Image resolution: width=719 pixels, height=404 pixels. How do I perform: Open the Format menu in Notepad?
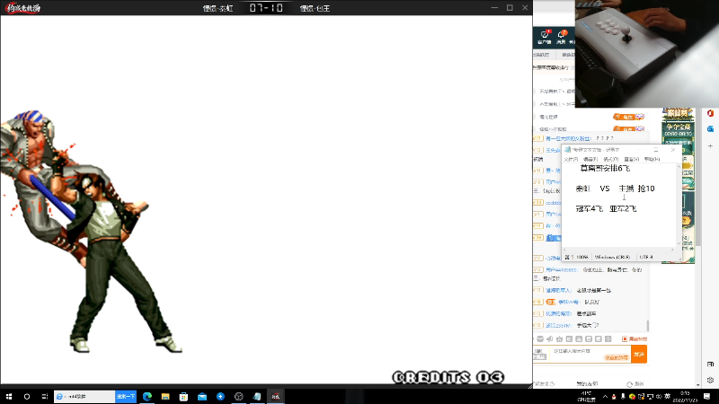[611, 160]
